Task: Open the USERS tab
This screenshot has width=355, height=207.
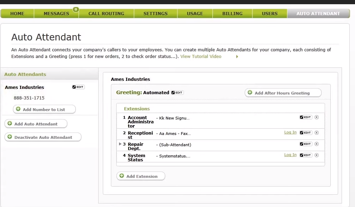Action: pos(270,14)
